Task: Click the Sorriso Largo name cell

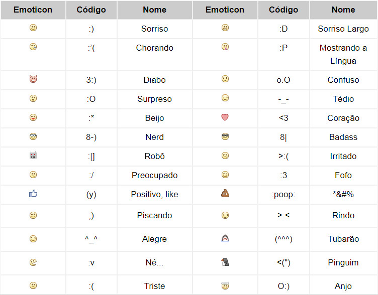Action: click(x=343, y=29)
